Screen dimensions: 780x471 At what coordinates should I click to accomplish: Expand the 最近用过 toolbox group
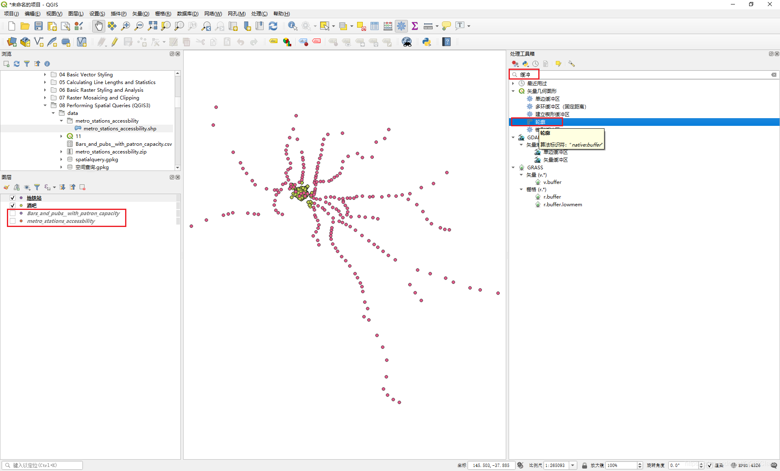point(513,83)
